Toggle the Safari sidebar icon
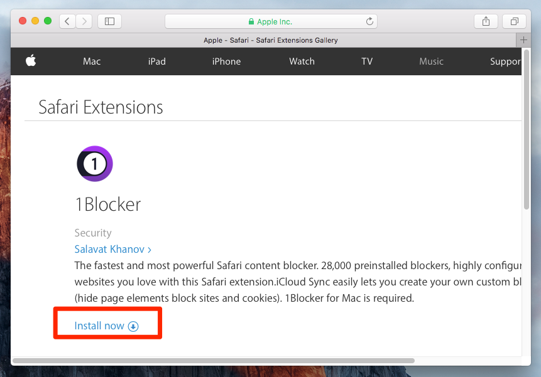 click(x=110, y=21)
